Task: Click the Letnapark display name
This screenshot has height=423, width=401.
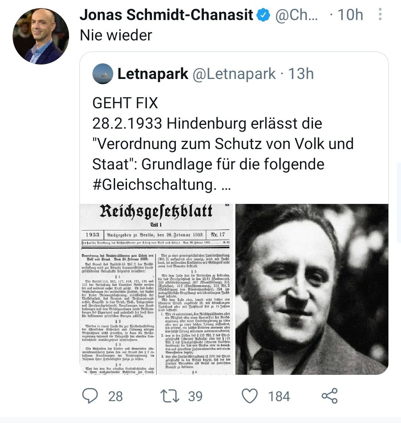Action: click(x=153, y=74)
